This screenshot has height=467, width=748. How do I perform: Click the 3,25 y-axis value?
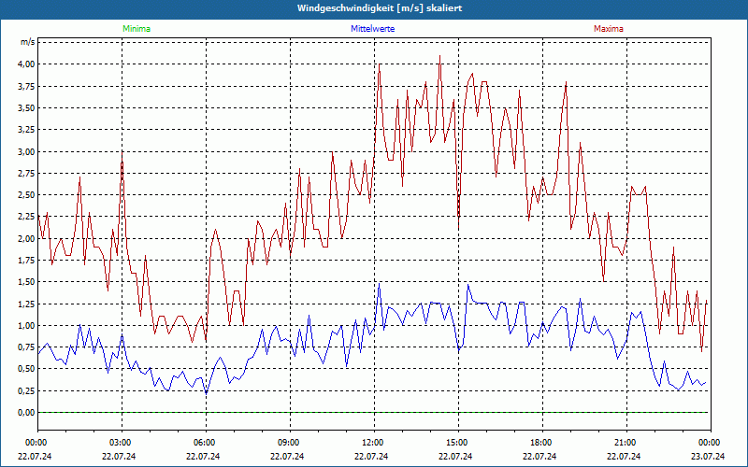[x=26, y=130]
